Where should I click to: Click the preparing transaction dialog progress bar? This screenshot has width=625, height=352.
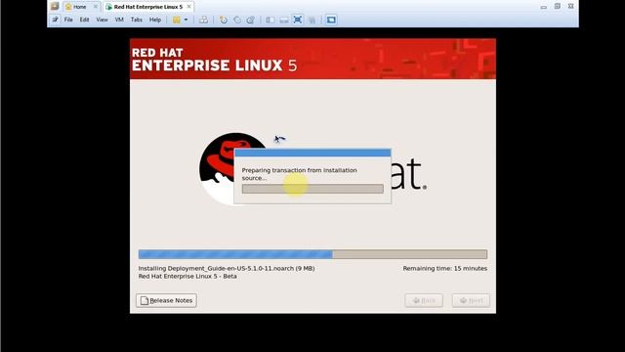pyautogui.click(x=312, y=189)
